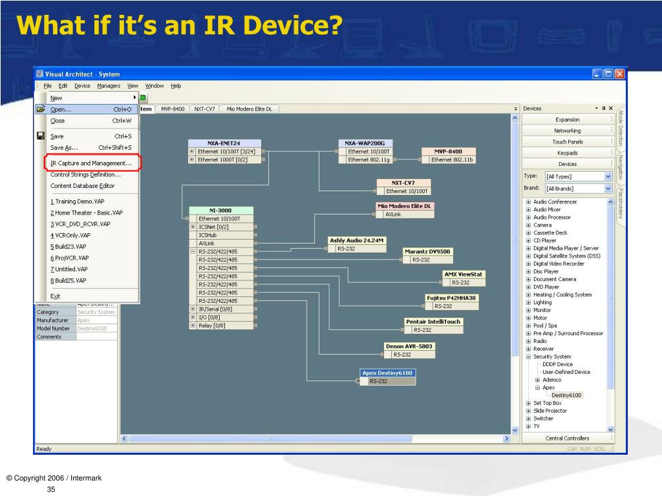
Task: Collapse NI-3000 RS-232/422/485 port group
Action: (193, 251)
